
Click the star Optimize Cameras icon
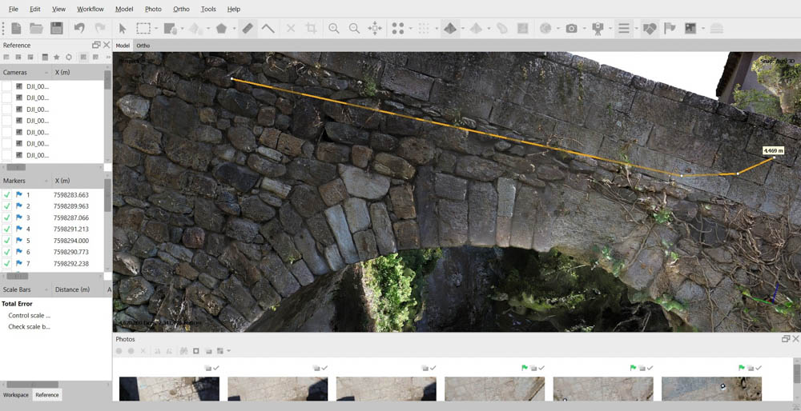(56, 57)
